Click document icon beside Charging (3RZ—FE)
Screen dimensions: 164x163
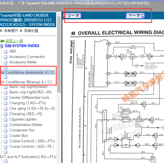[x=6, y=114]
